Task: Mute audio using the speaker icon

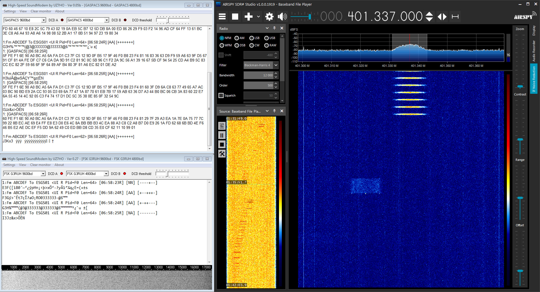Action: [282, 17]
